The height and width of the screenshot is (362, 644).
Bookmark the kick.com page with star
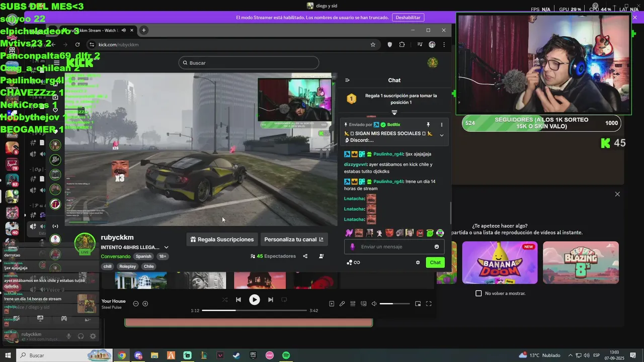pos(373,45)
